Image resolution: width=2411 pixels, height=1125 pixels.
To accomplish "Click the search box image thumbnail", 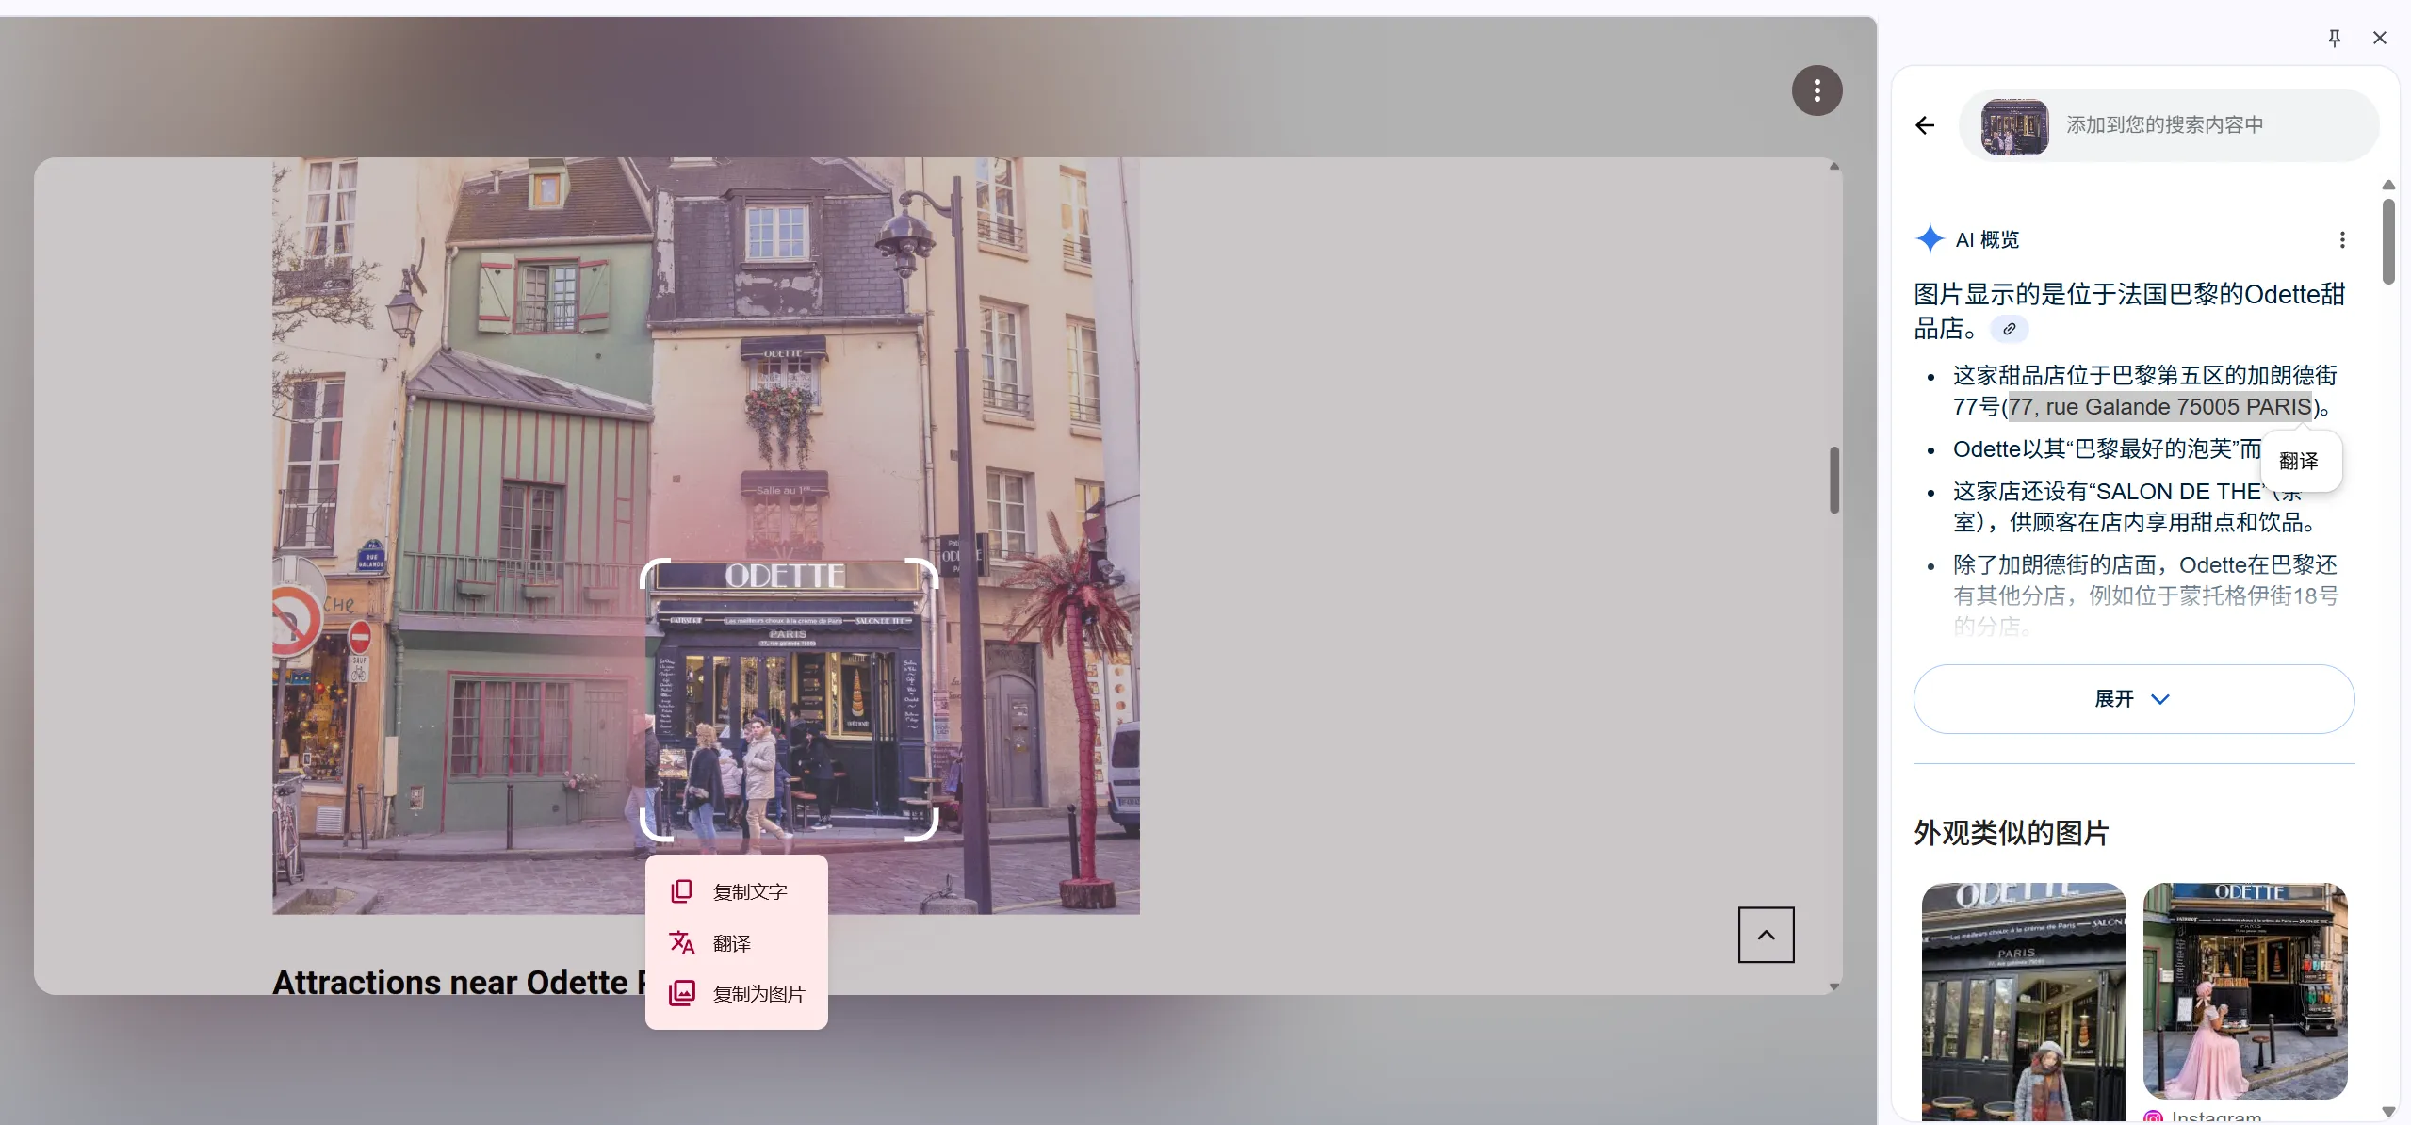I will 2013,126.
